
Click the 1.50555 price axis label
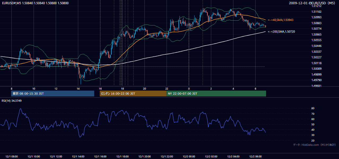click(x=316, y=40)
